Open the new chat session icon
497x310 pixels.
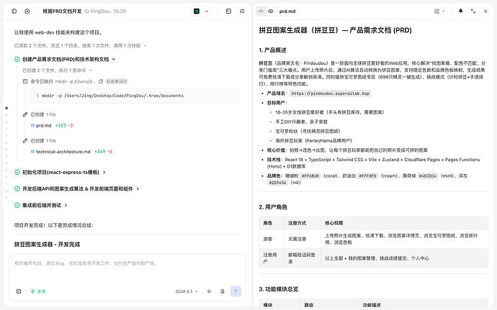[27, 11]
